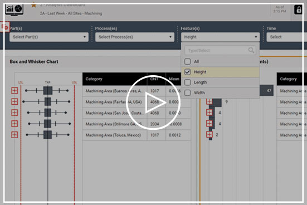This screenshot has height=205, width=307.
Task: Expand the Buenos Aires box plot row
Action: coord(14,90)
